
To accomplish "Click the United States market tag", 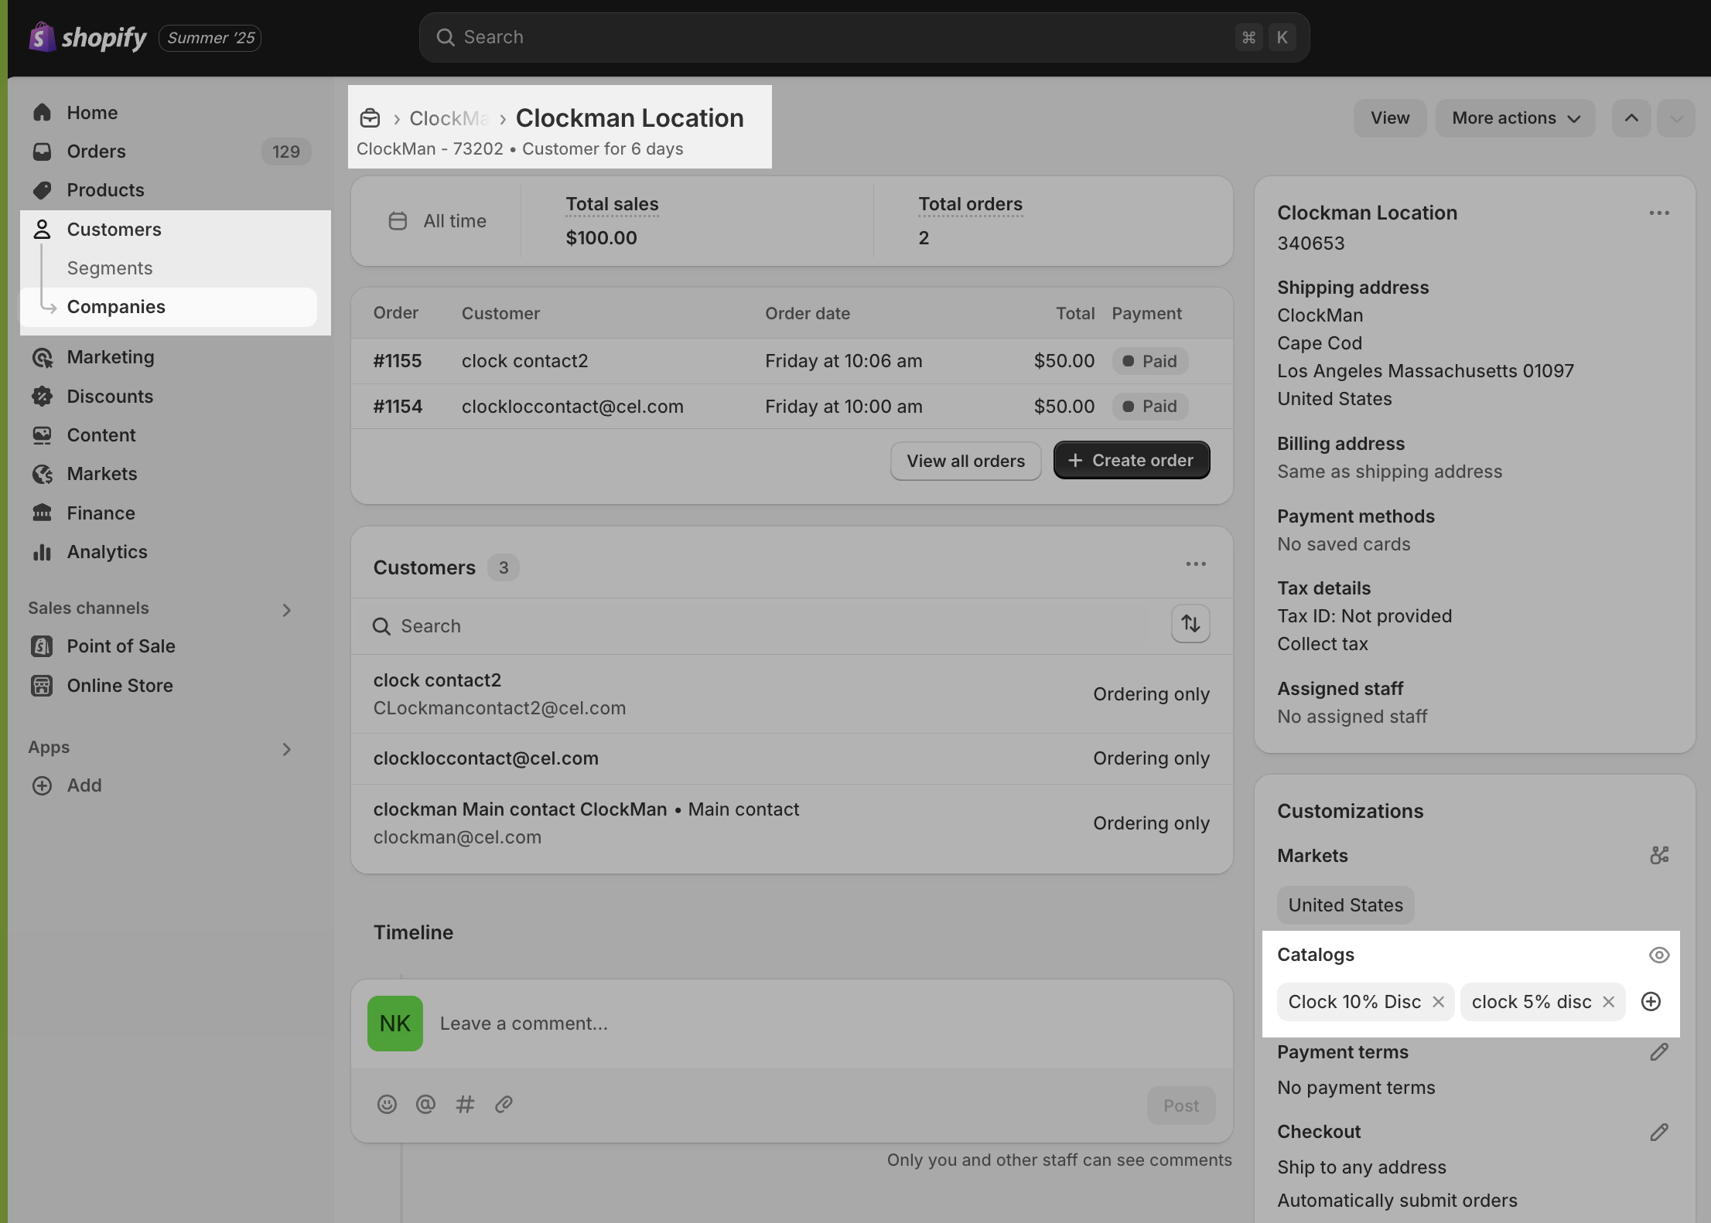I will point(1345,905).
